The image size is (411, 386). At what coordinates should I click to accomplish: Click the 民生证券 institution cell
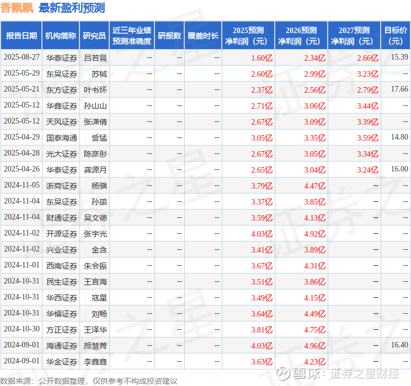click(x=62, y=282)
